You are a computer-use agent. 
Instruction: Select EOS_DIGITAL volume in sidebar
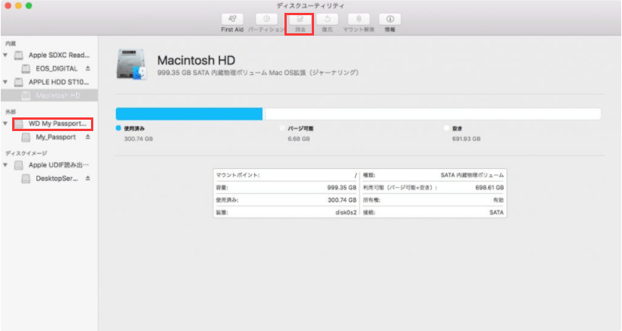pyautogui.click(x=56, y=69)
